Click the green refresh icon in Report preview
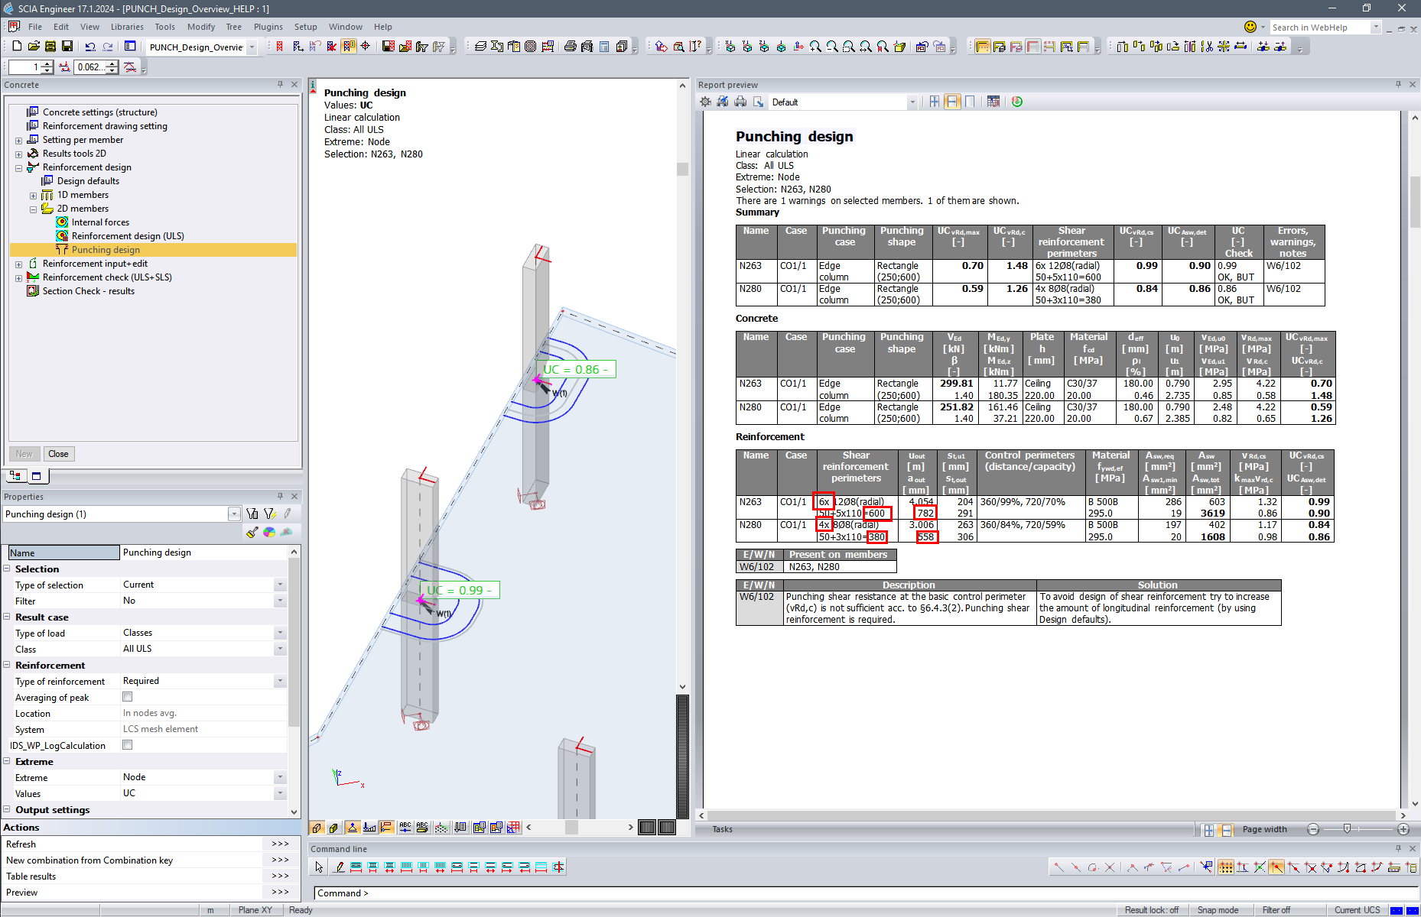Viewport: 1421px width, 917px height. tap(1017, 102)
